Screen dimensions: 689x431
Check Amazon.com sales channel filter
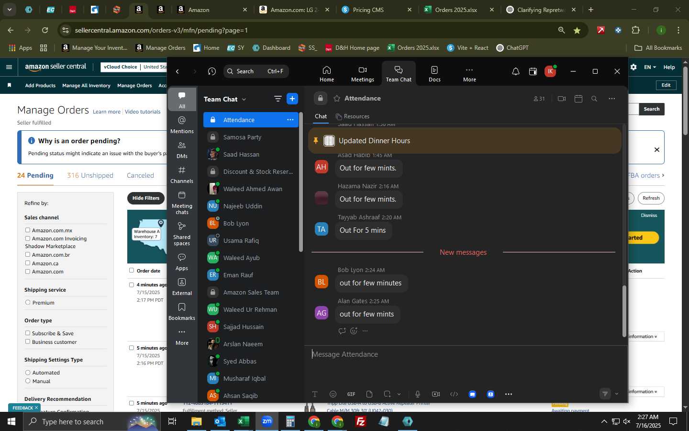pyautogui.click(x=28, y=271)
